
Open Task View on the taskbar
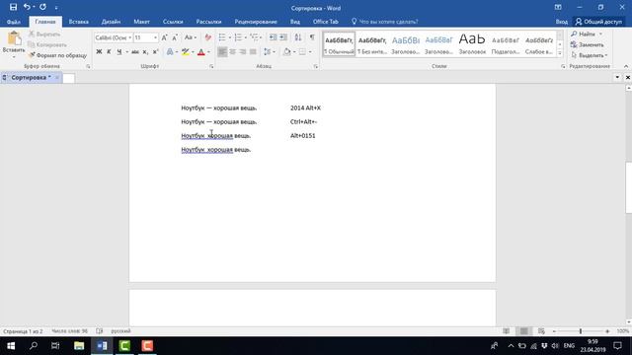[x=55, y=346]
